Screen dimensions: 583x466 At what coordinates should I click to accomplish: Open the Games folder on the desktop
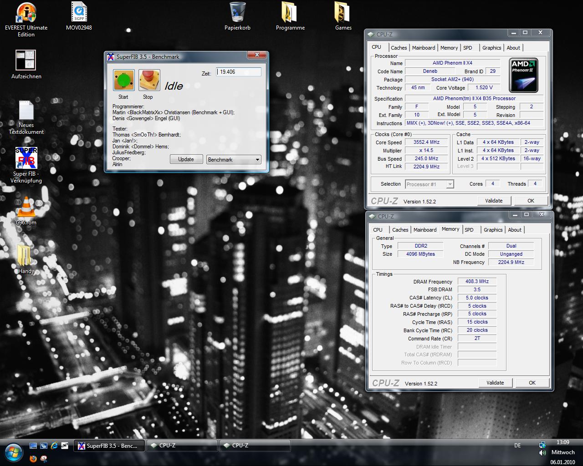343,16
